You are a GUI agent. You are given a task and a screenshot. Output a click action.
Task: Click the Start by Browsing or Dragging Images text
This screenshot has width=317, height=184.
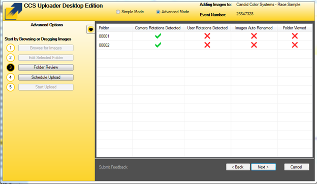tap(38, 39)
